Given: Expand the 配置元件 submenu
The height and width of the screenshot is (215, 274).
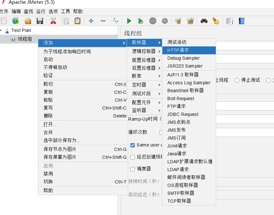Looking at the screenshot, I should click(x=145, y=102).
